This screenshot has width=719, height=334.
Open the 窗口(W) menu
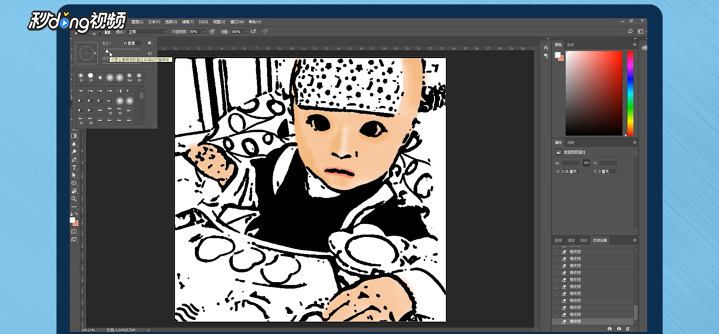[237, 22]
